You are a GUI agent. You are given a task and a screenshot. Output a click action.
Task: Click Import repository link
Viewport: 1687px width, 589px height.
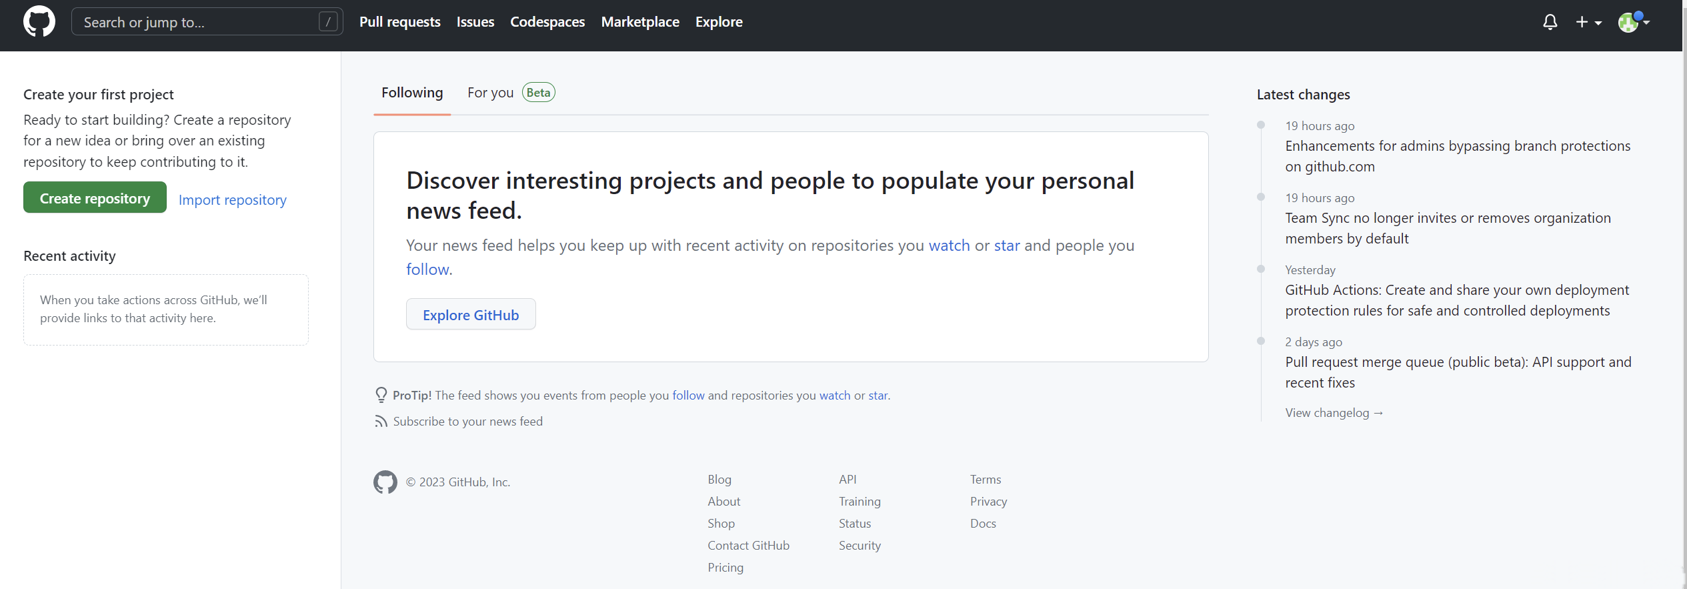pyautogui.click(x=233, y=200)
